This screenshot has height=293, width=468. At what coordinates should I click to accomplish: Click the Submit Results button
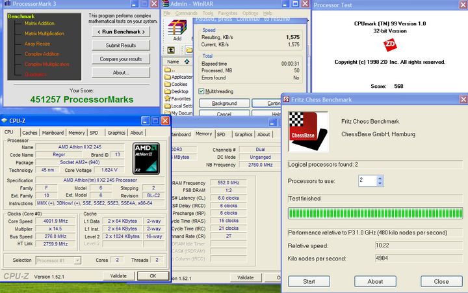pyautogui.click(x=121, y=46)
